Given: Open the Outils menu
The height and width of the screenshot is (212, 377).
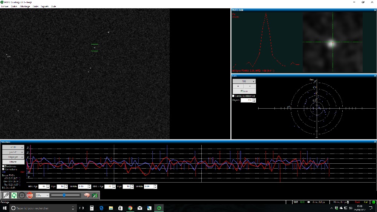Looking at the screenshot, I should [x=14, y=6].
